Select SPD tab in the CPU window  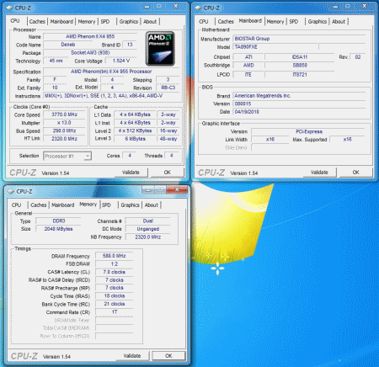click(x=105, y=22)
